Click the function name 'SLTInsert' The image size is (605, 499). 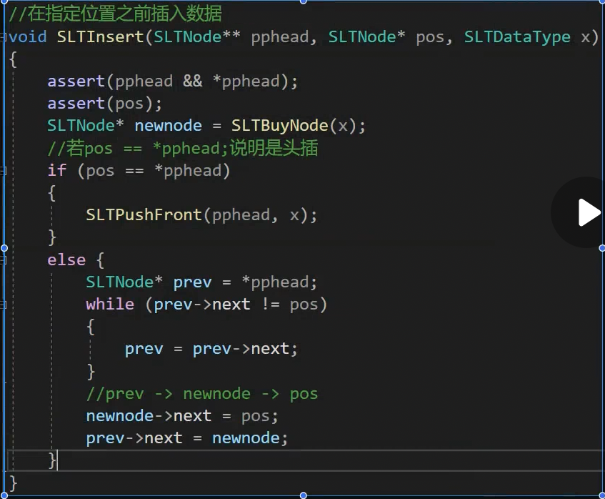click(x=100, y=37)
